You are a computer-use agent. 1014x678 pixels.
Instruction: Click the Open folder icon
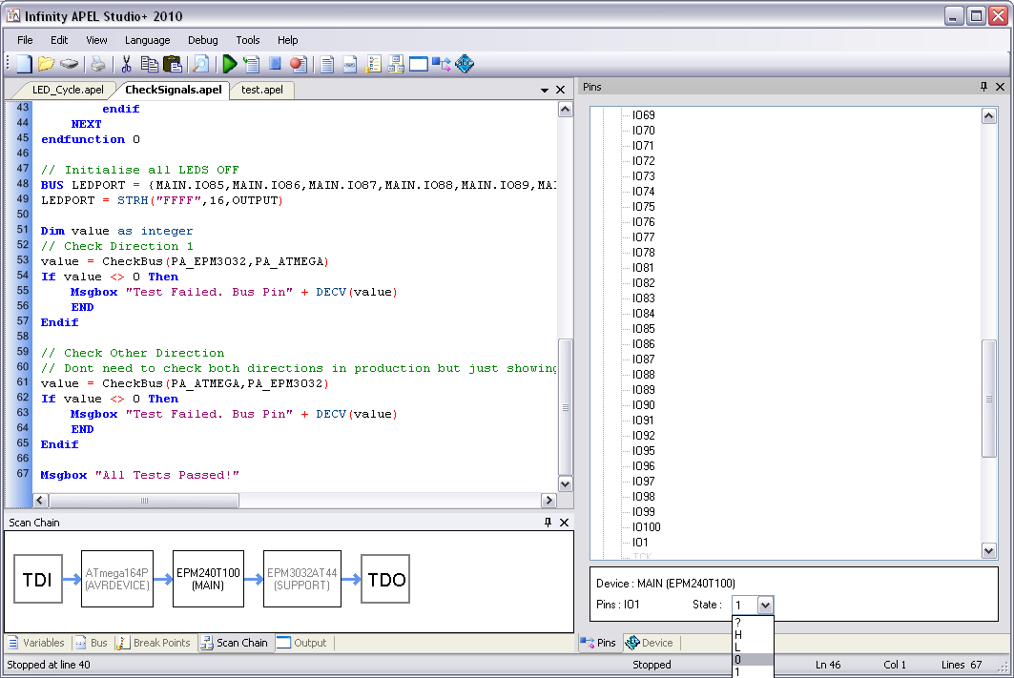tap(46, 64)
